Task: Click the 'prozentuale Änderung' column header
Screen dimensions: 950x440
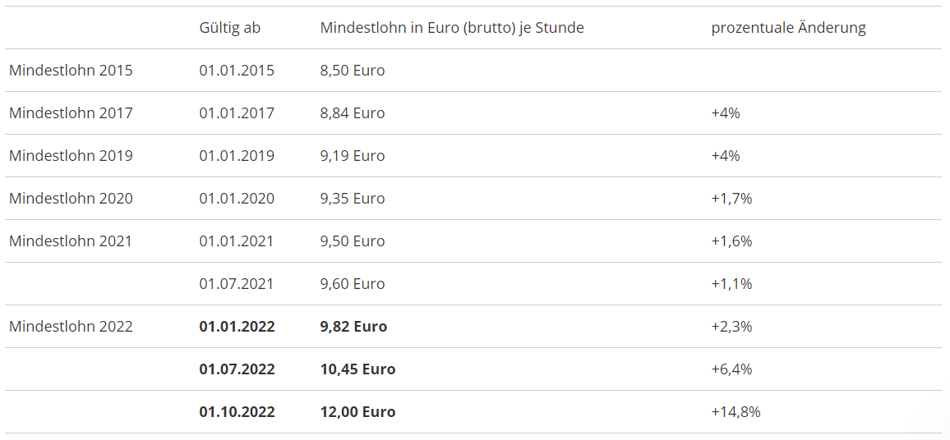Action: 788,28
